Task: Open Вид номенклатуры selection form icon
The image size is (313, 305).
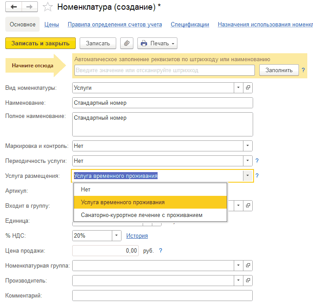Action: [248, 88]
